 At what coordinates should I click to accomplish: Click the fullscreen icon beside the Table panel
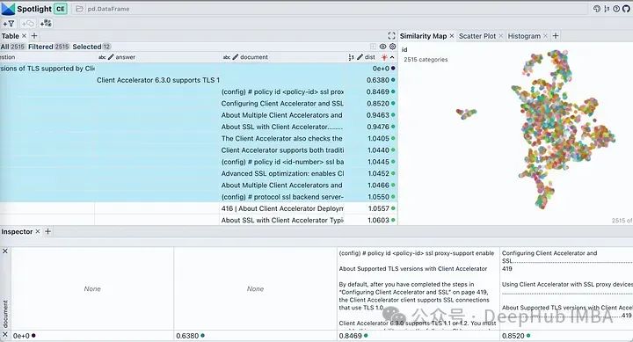tap(391, 36)
